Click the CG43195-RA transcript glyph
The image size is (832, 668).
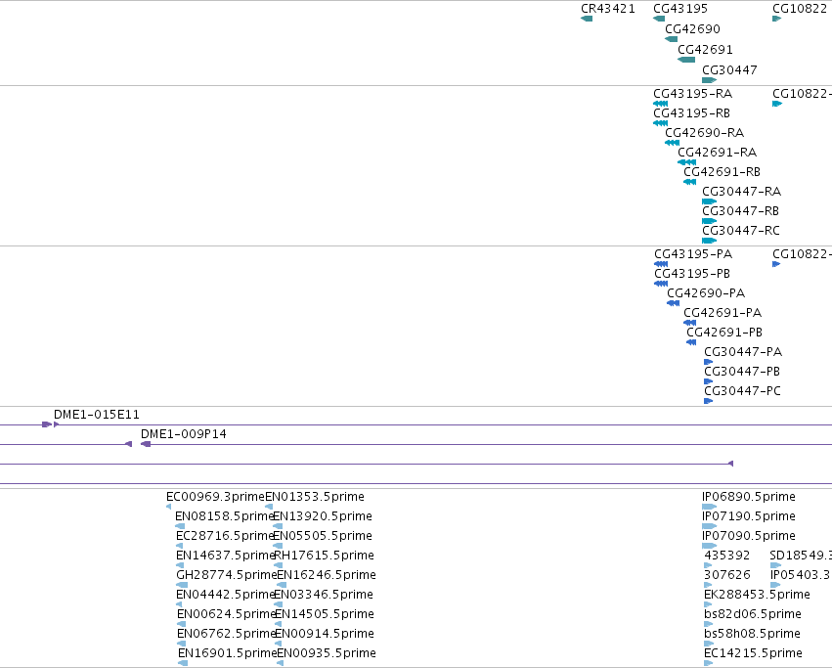click(661, 104)
